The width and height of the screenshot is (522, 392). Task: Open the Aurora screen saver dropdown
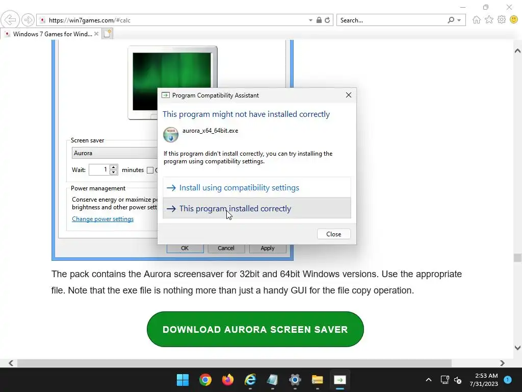(x=115, y=153)
